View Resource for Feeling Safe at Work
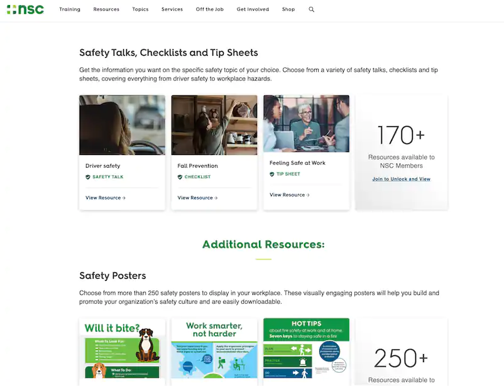Screen dimensions: 504x386 290,195
